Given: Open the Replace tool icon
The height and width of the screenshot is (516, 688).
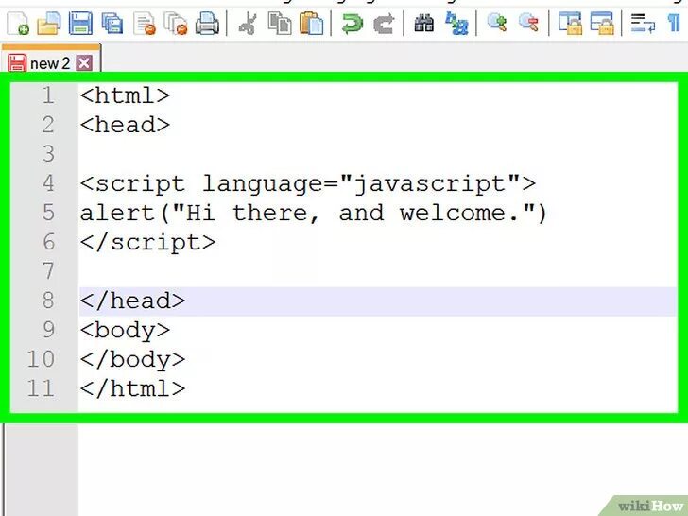Looking at the screenshot, I should [456, 24].
